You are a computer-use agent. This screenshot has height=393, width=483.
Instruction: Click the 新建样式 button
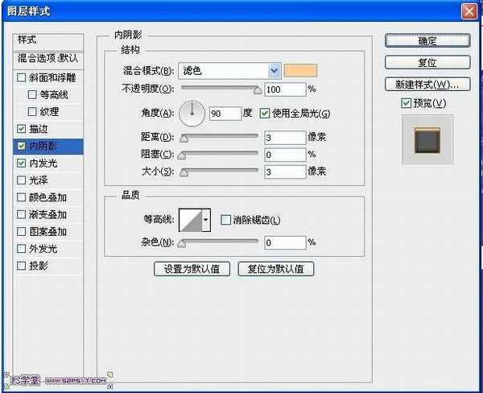point(427,84)
